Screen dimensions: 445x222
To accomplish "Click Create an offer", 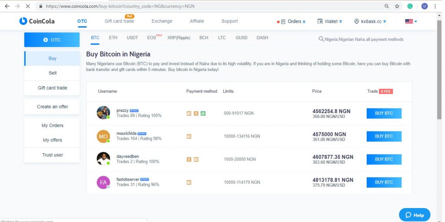I will (x=52, y=107).
